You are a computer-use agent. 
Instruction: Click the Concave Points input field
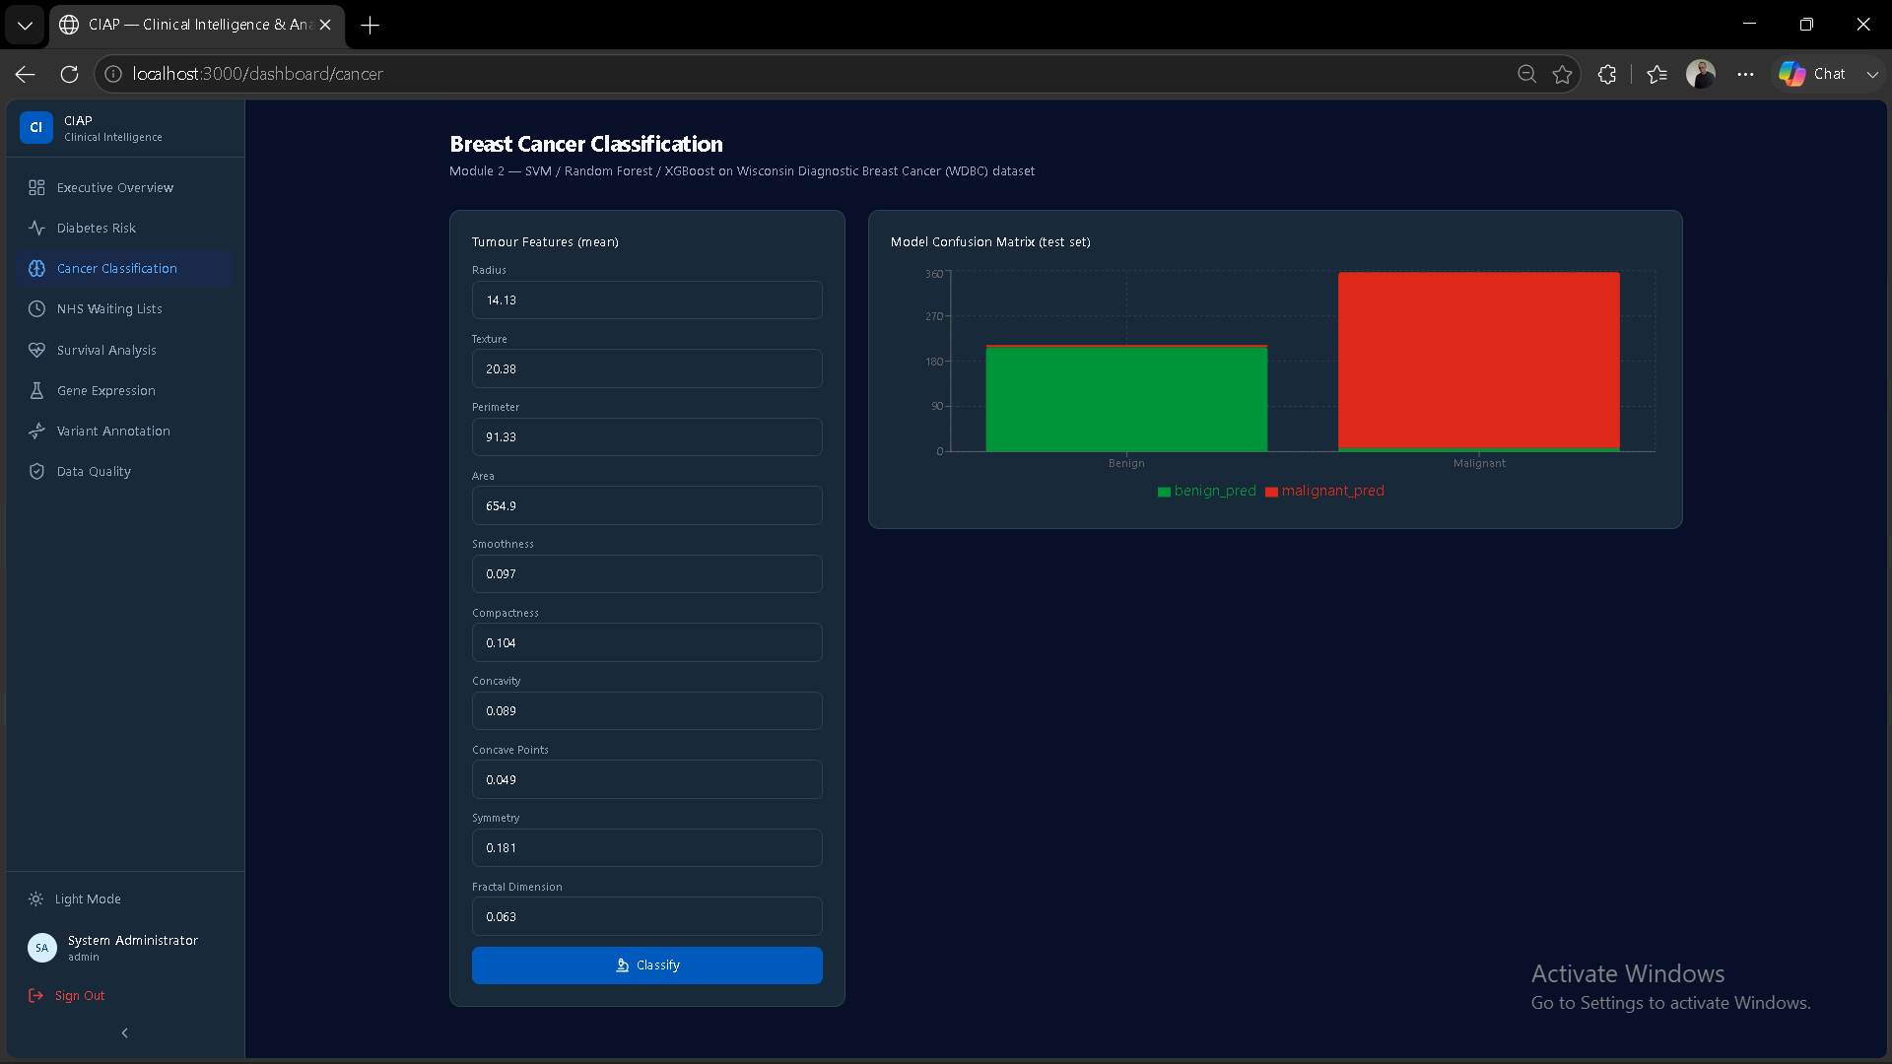(647, 779)
